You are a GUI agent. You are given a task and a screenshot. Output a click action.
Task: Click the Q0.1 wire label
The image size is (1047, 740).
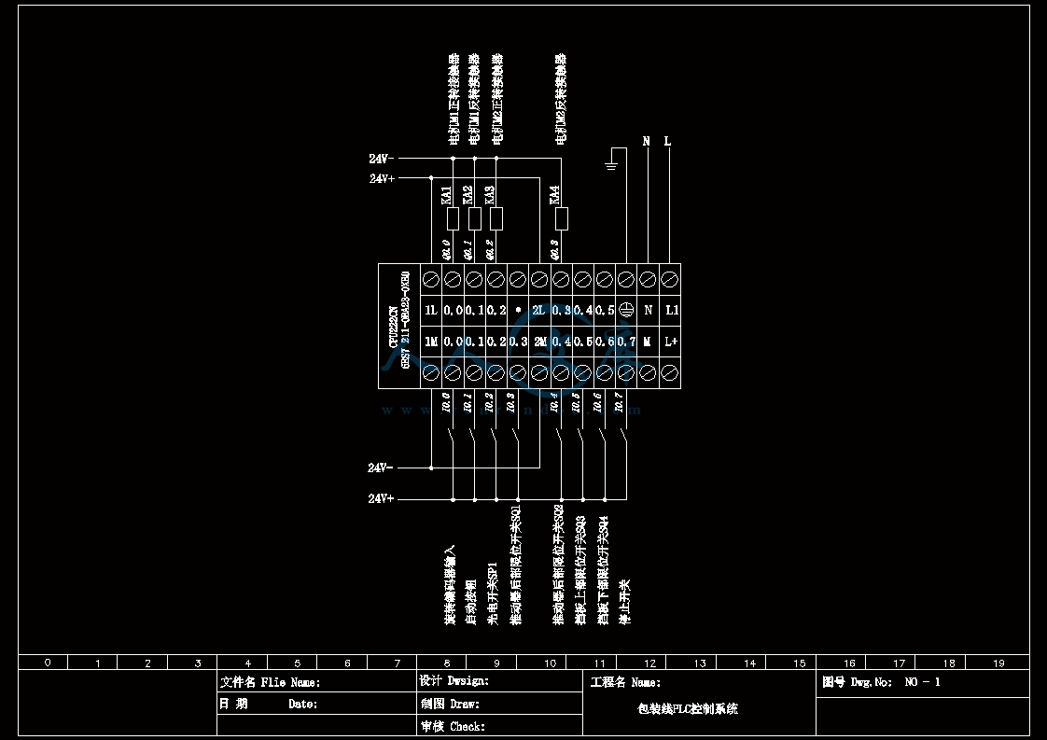pos(468,250)
